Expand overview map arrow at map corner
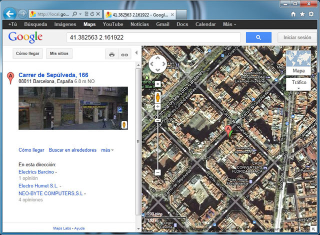This screenshot has width=320, height=235. click(313, 229)
